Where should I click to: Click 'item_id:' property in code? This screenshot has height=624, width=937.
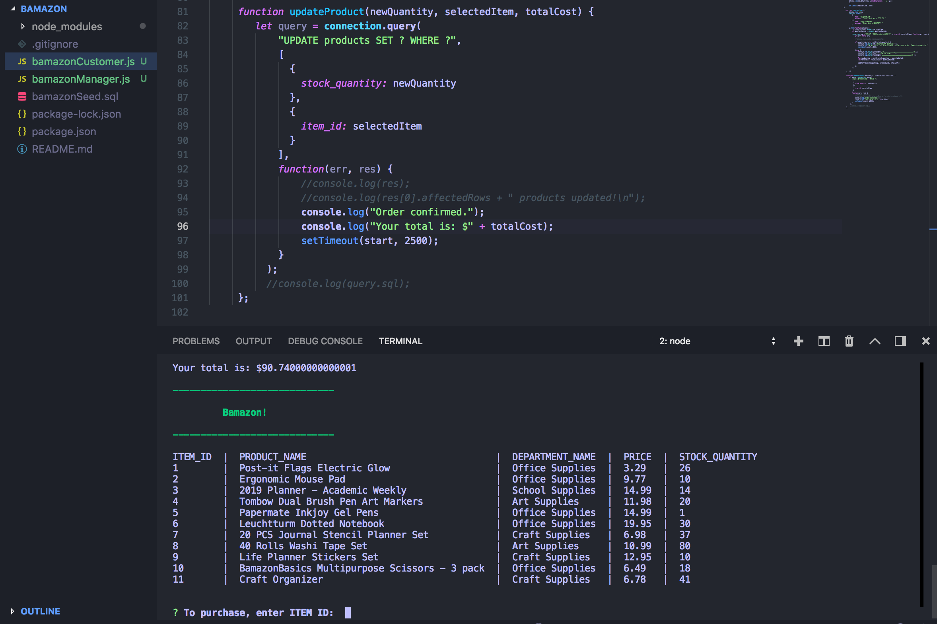coord(323,126)
